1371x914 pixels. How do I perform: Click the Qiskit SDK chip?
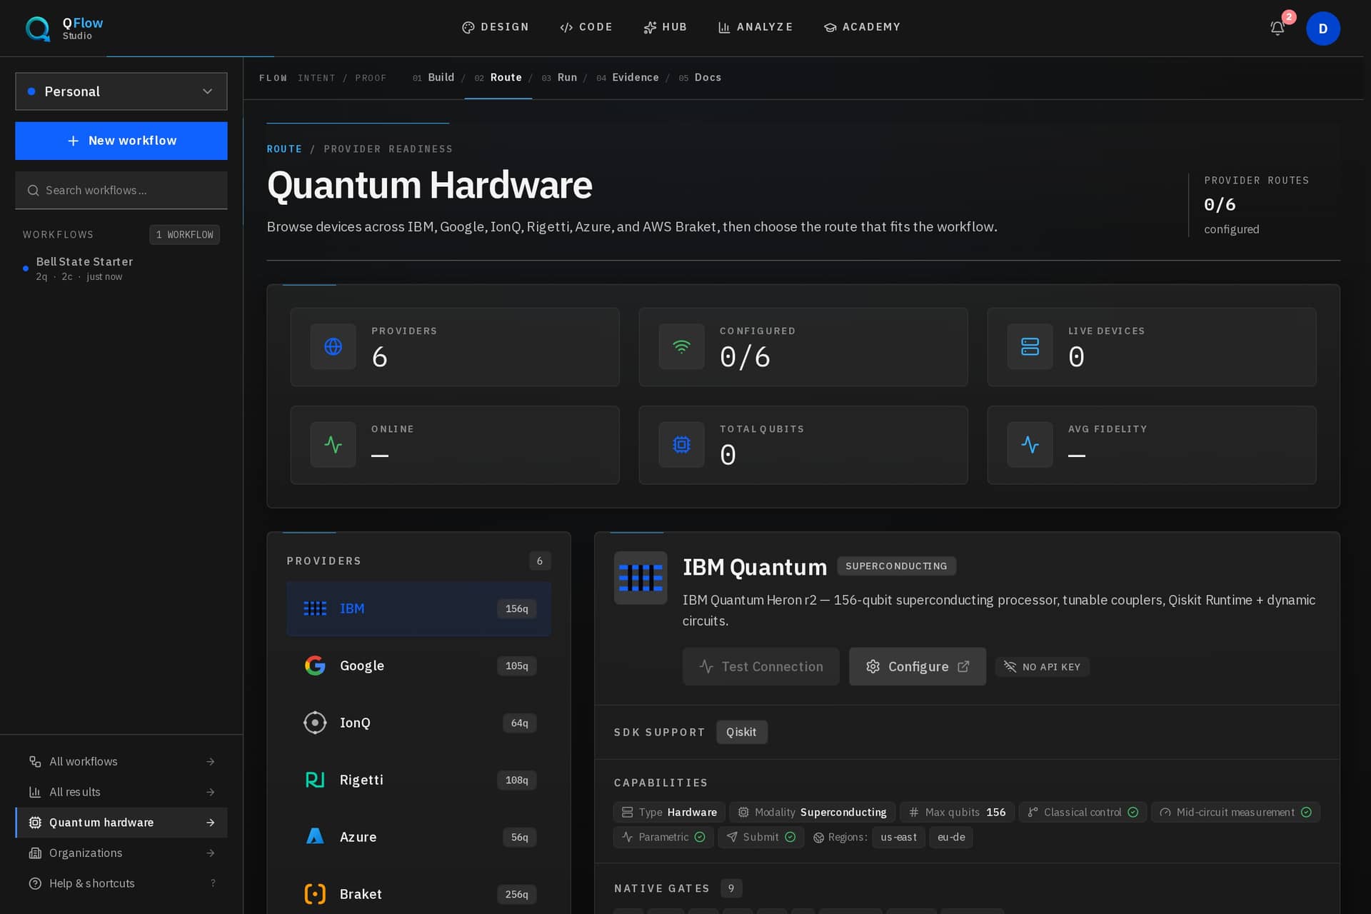click(x=741, y=732)
